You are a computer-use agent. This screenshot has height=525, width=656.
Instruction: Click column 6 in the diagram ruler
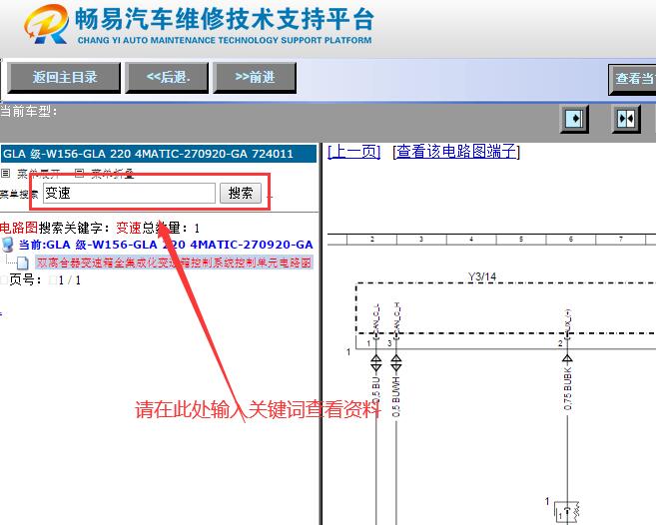pos(571,240)
